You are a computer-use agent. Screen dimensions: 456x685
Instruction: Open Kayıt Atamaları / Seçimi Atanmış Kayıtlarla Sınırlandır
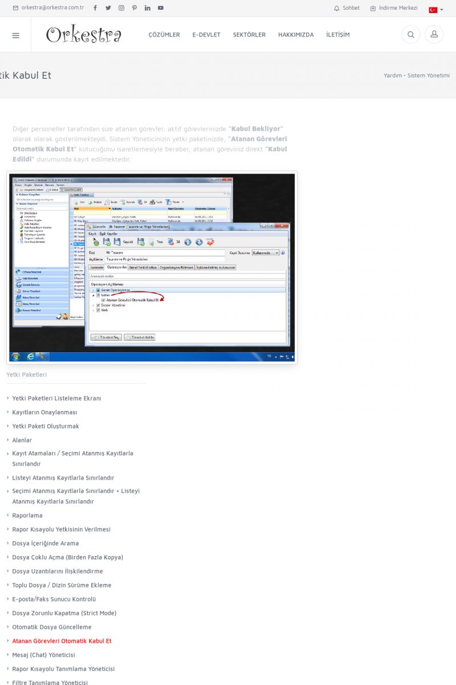(72, 458)
